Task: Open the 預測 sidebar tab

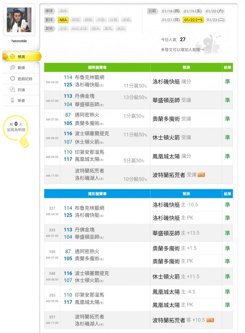Action: pyautogui.click(x=21, y=57)
